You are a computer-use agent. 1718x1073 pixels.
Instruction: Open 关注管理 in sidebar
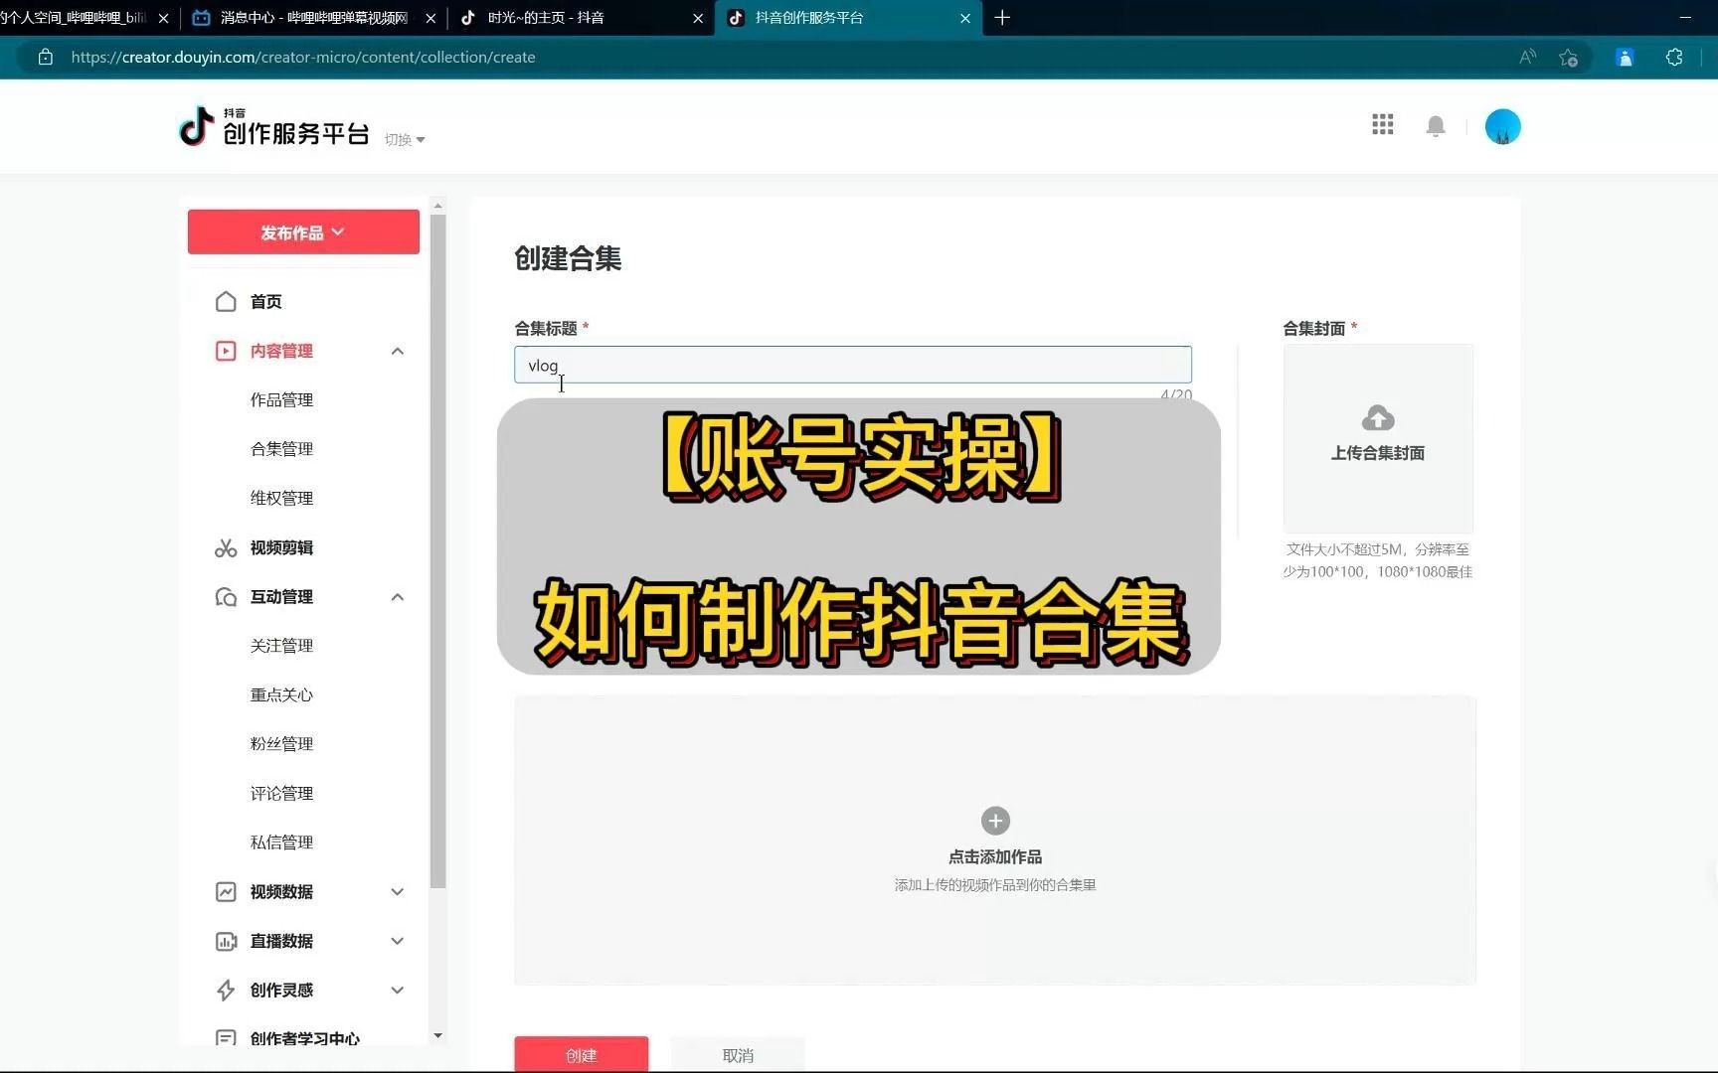pos(281,646)
